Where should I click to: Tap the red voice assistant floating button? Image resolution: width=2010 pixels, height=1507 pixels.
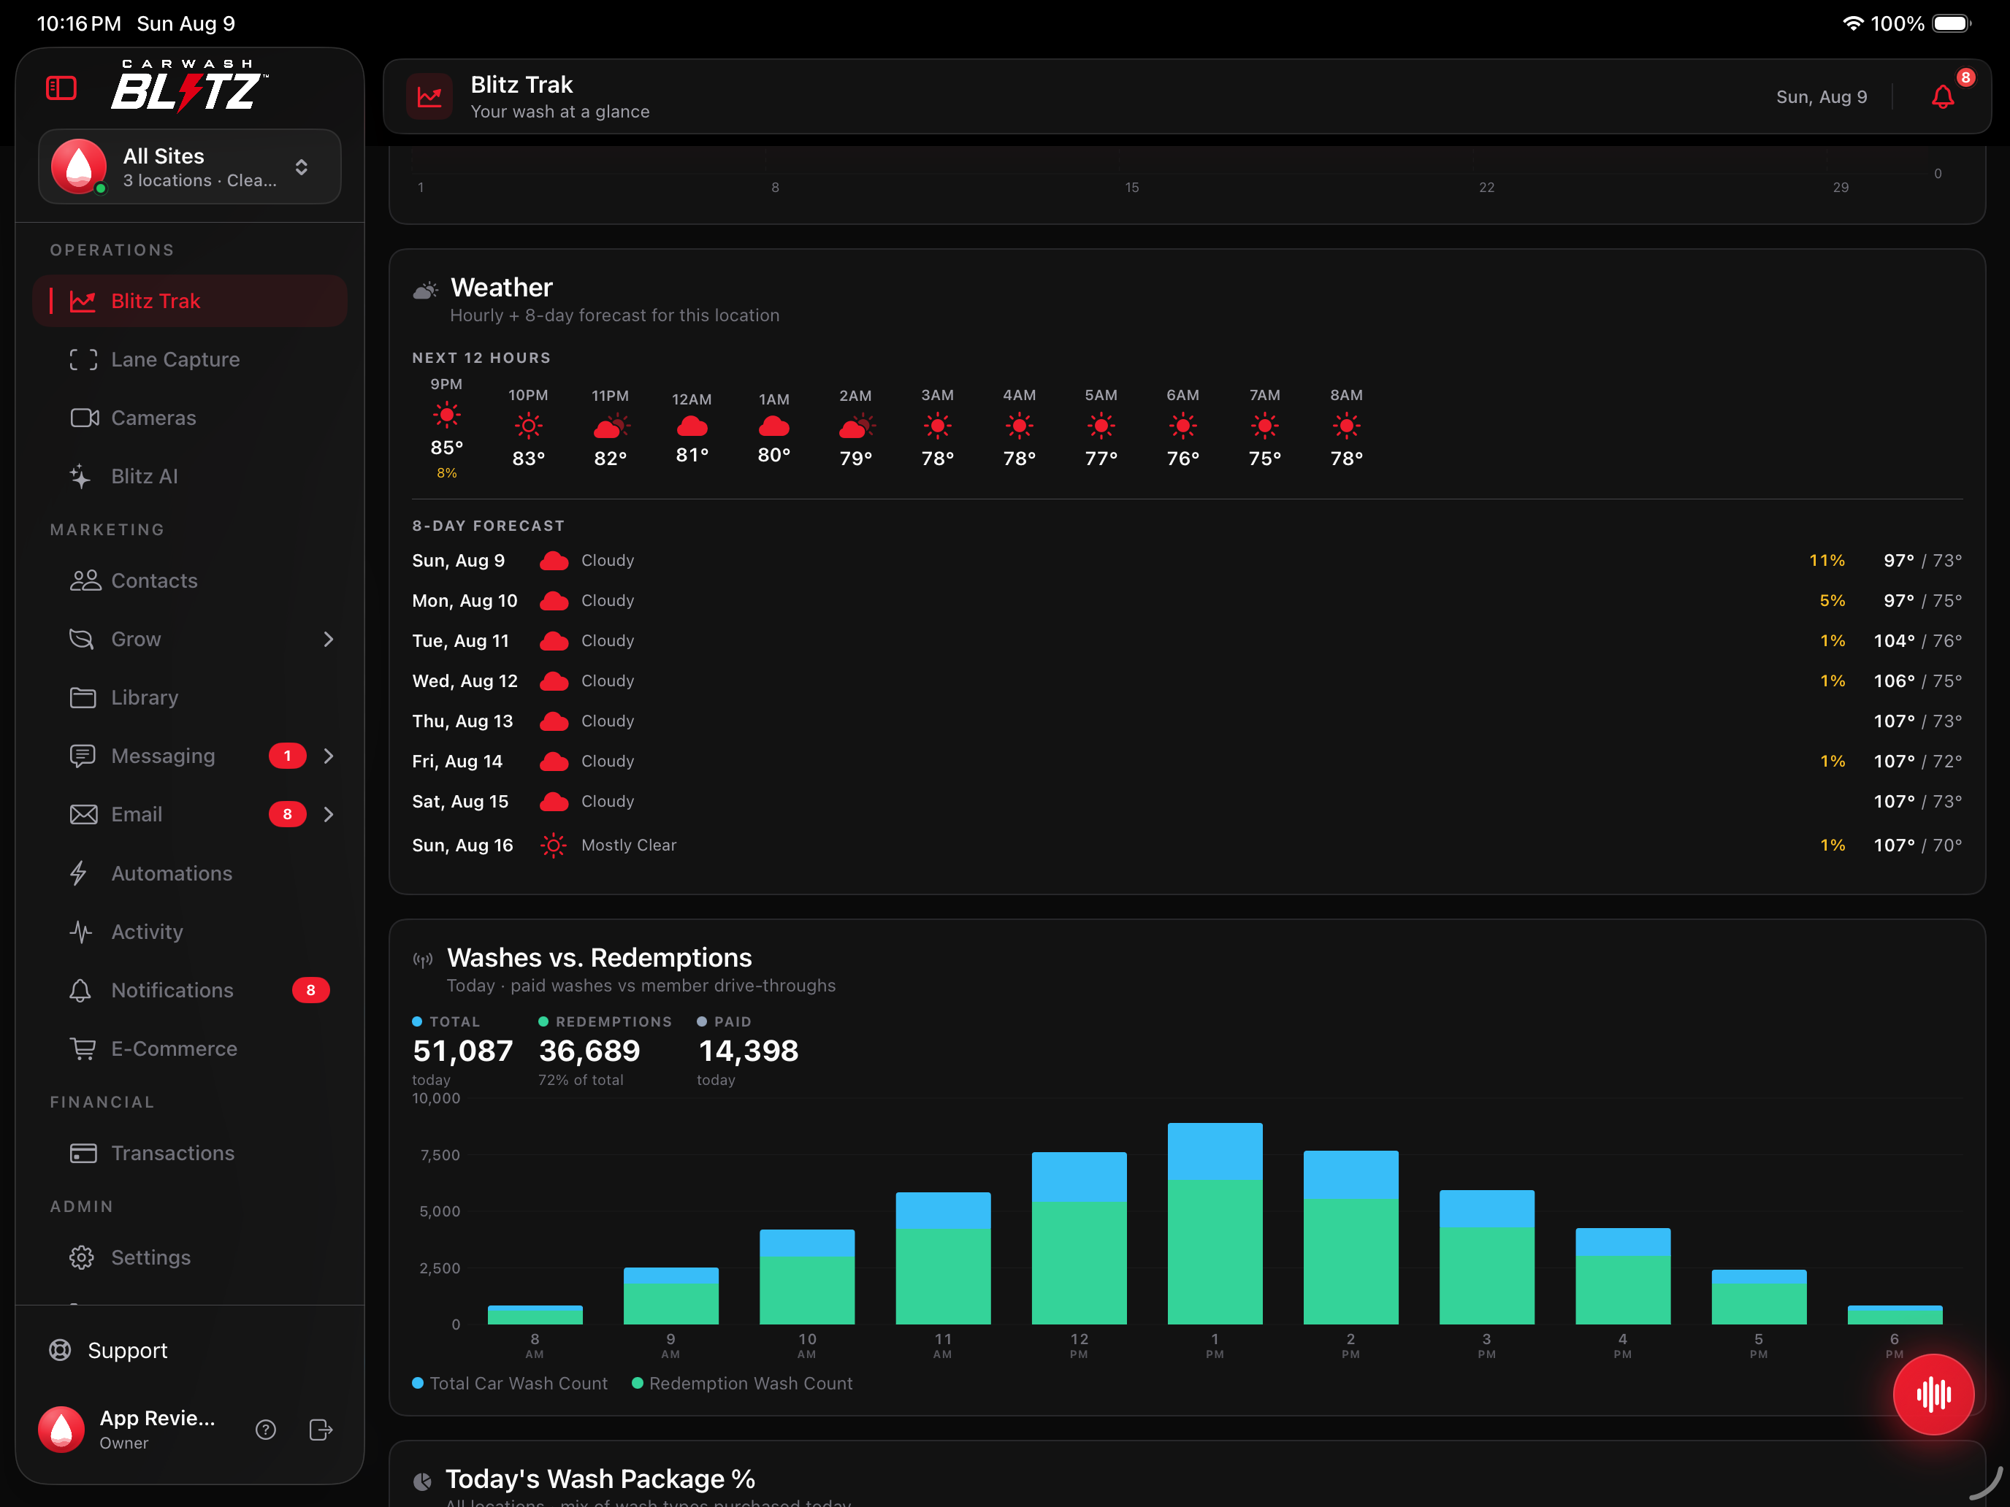(1933, 1393)
